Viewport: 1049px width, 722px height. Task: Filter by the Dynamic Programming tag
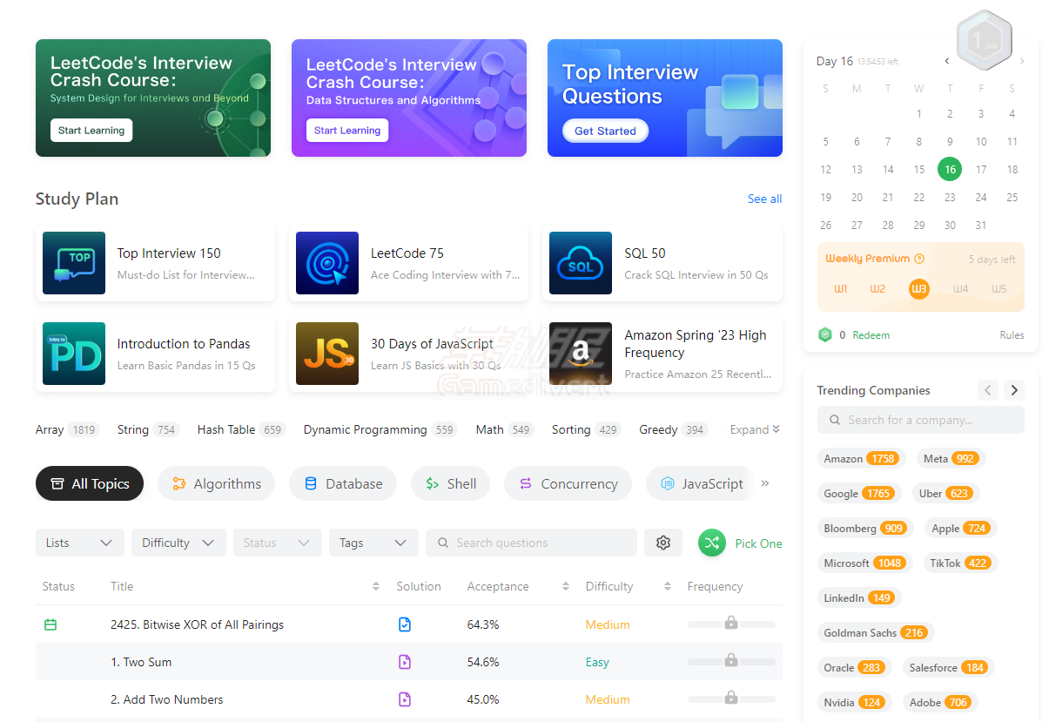point(380,429)
